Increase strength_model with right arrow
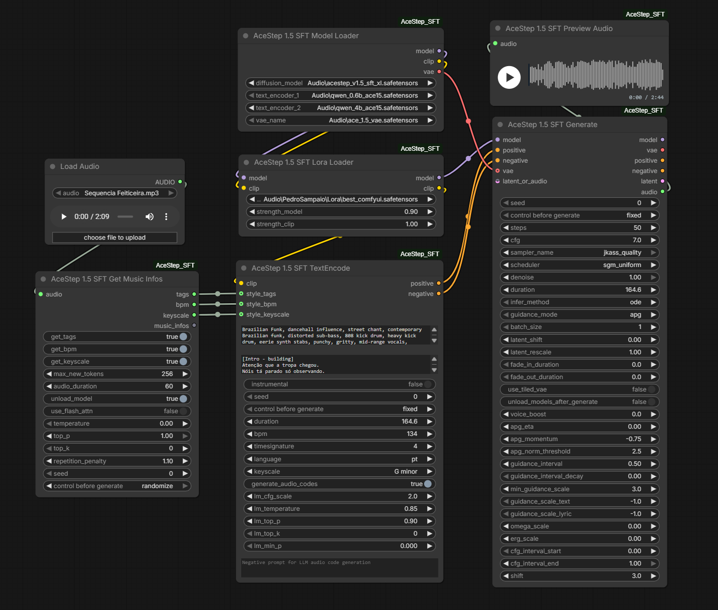The image size is (718, 610). [430, 212]
